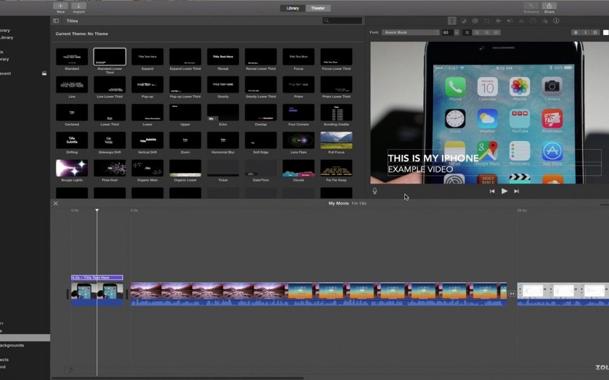Open the Color Balance adjustment
This screenshot has width=609, height=380.
tap(464, 21)
